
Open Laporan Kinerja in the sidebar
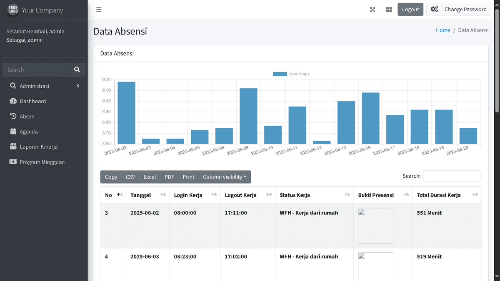point(38,147)
